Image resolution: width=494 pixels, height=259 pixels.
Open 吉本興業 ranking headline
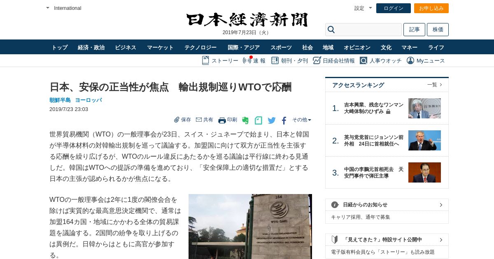tap(374, 108)
